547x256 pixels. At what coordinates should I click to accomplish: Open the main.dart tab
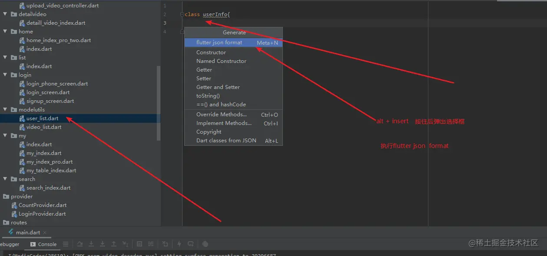coord(27,233)
